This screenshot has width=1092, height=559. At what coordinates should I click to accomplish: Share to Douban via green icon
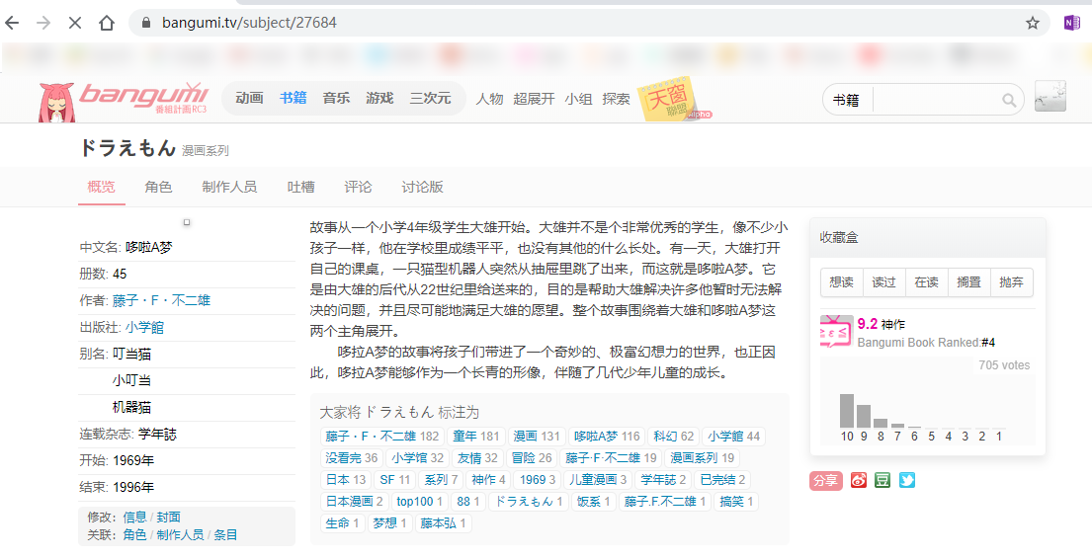point(882,480)
